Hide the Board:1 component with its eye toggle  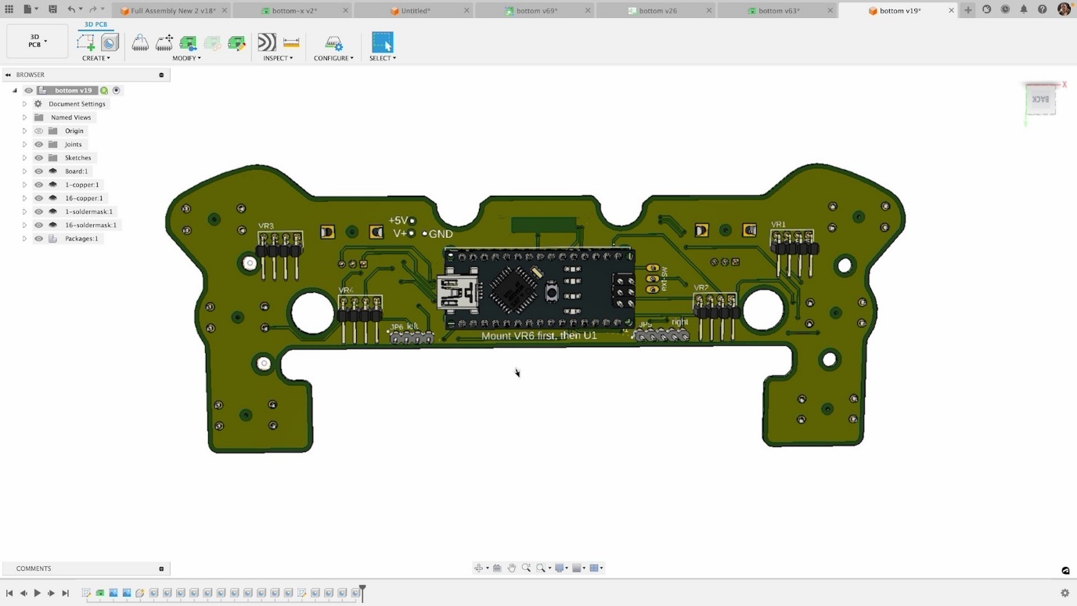[x=38, y=171]
